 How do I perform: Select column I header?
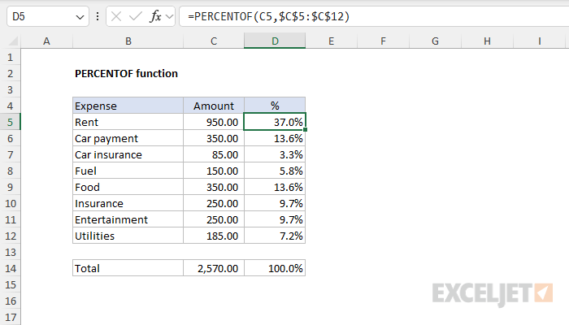tap(539, 41)
